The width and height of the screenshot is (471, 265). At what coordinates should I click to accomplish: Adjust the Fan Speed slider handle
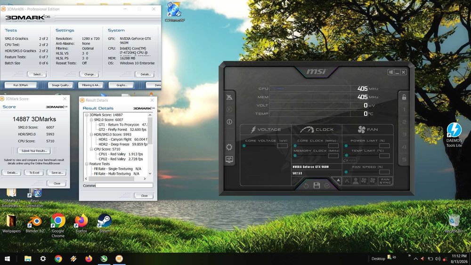346,172
